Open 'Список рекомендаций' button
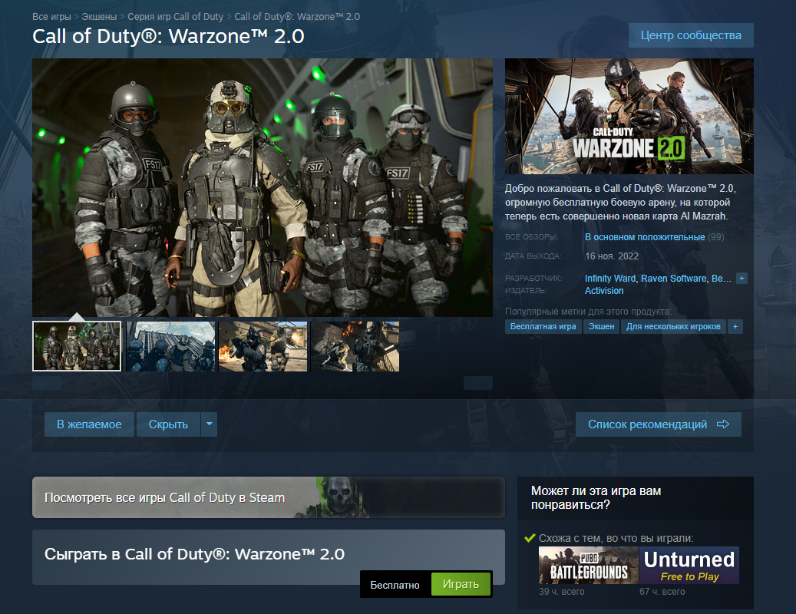 [x=658, y=424]
